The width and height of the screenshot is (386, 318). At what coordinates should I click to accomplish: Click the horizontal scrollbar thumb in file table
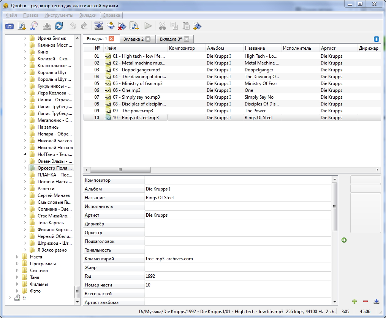pos(120,170)
